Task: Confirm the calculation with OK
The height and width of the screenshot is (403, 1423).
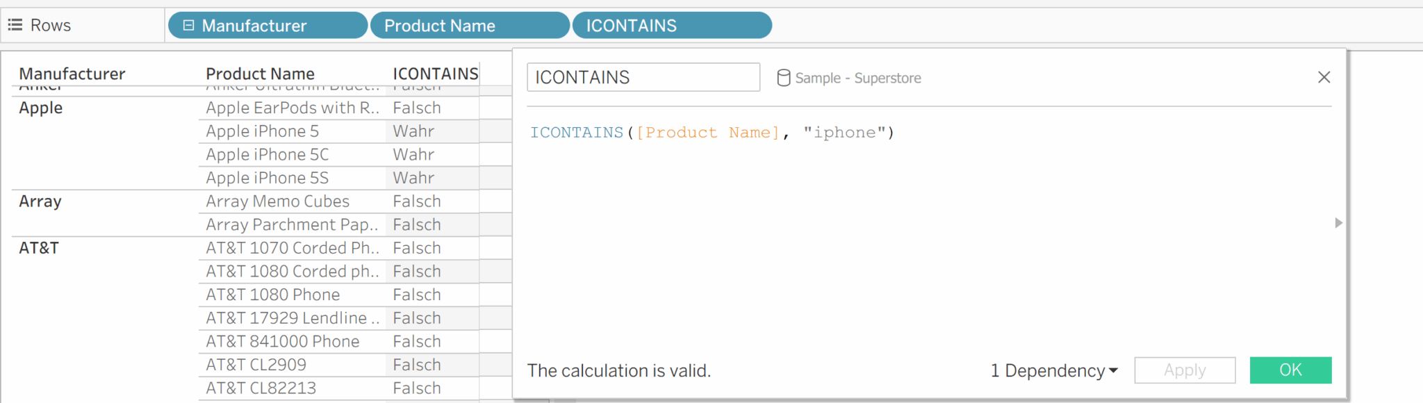Action: point(1290,370)
